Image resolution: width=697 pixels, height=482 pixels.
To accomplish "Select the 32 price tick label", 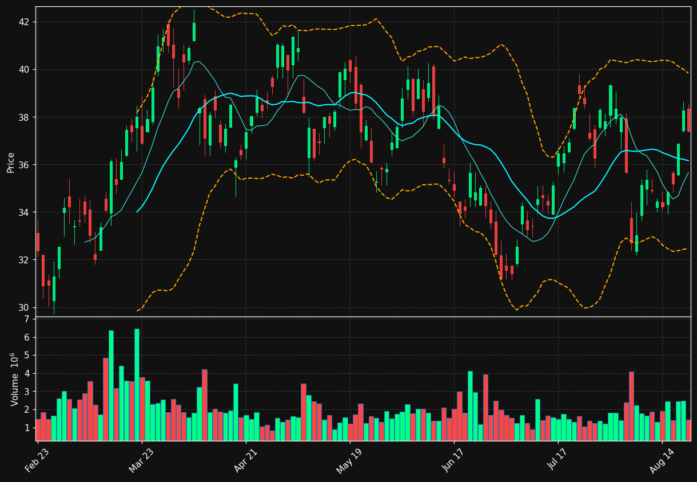I will (23, 260).
